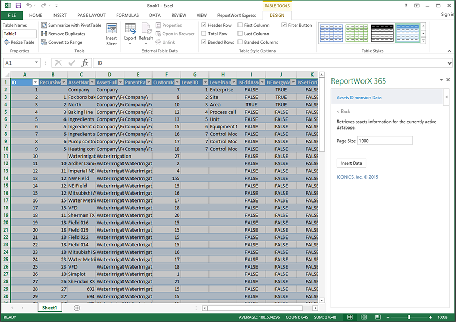Click the Page Size input field

[385, 141]
